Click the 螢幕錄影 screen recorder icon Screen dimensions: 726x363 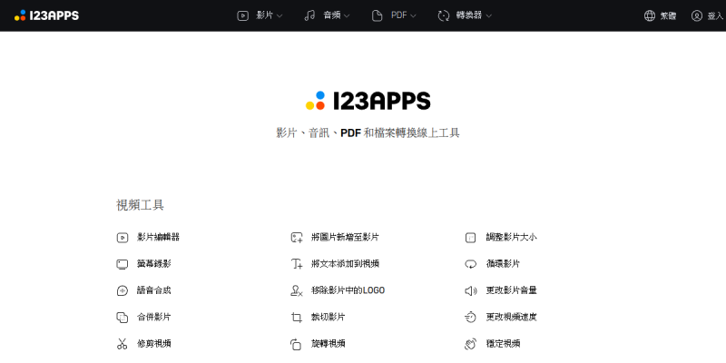click(x=122, y=264)
